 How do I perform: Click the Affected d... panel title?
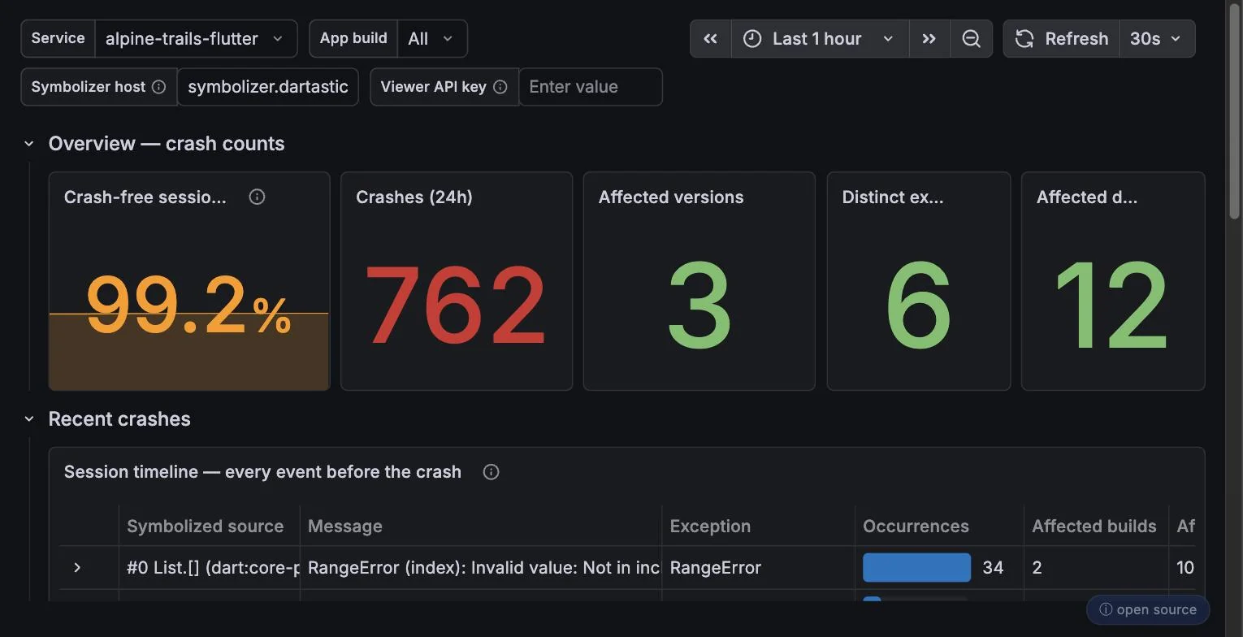tap(1087, 197)
